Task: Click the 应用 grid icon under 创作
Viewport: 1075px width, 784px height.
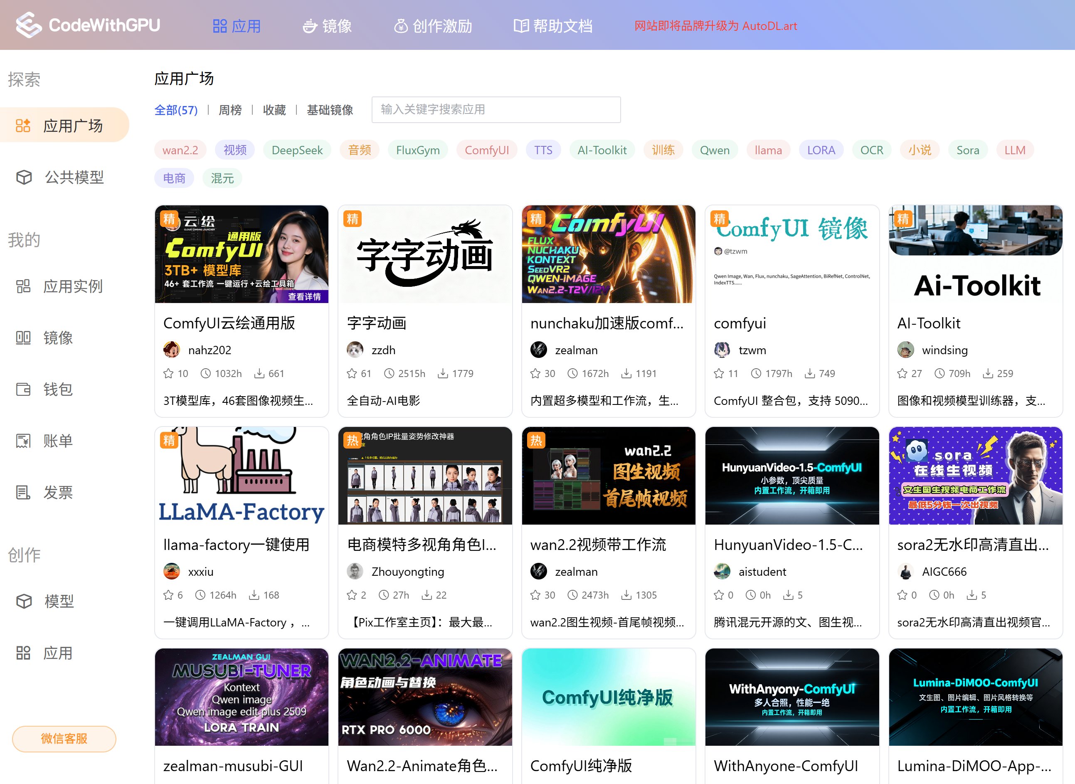Action: (x=23, y=653)
